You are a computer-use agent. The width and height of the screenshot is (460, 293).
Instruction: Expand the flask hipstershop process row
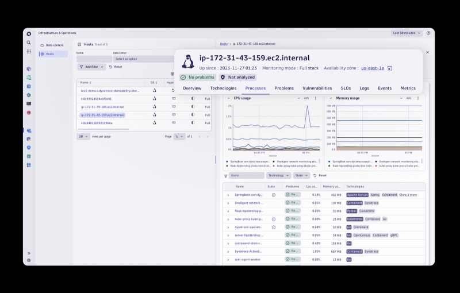pyautogui.click(x=228, y=211)
